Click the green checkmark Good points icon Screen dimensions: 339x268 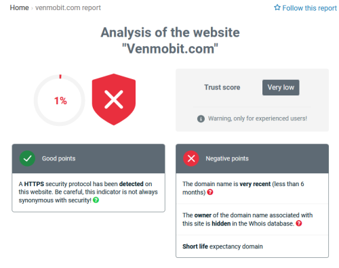pyautogui.click(x=27, y=158)
